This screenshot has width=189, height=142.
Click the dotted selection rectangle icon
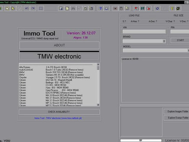pyautogui.click(x=41, y=8)
